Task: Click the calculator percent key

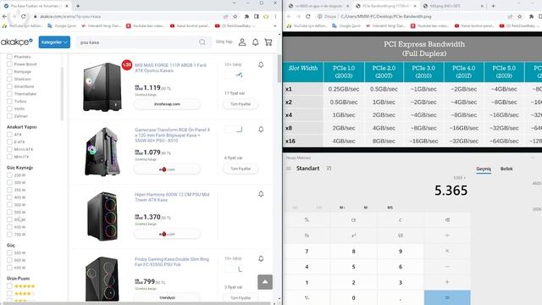Action: (307, 220)
